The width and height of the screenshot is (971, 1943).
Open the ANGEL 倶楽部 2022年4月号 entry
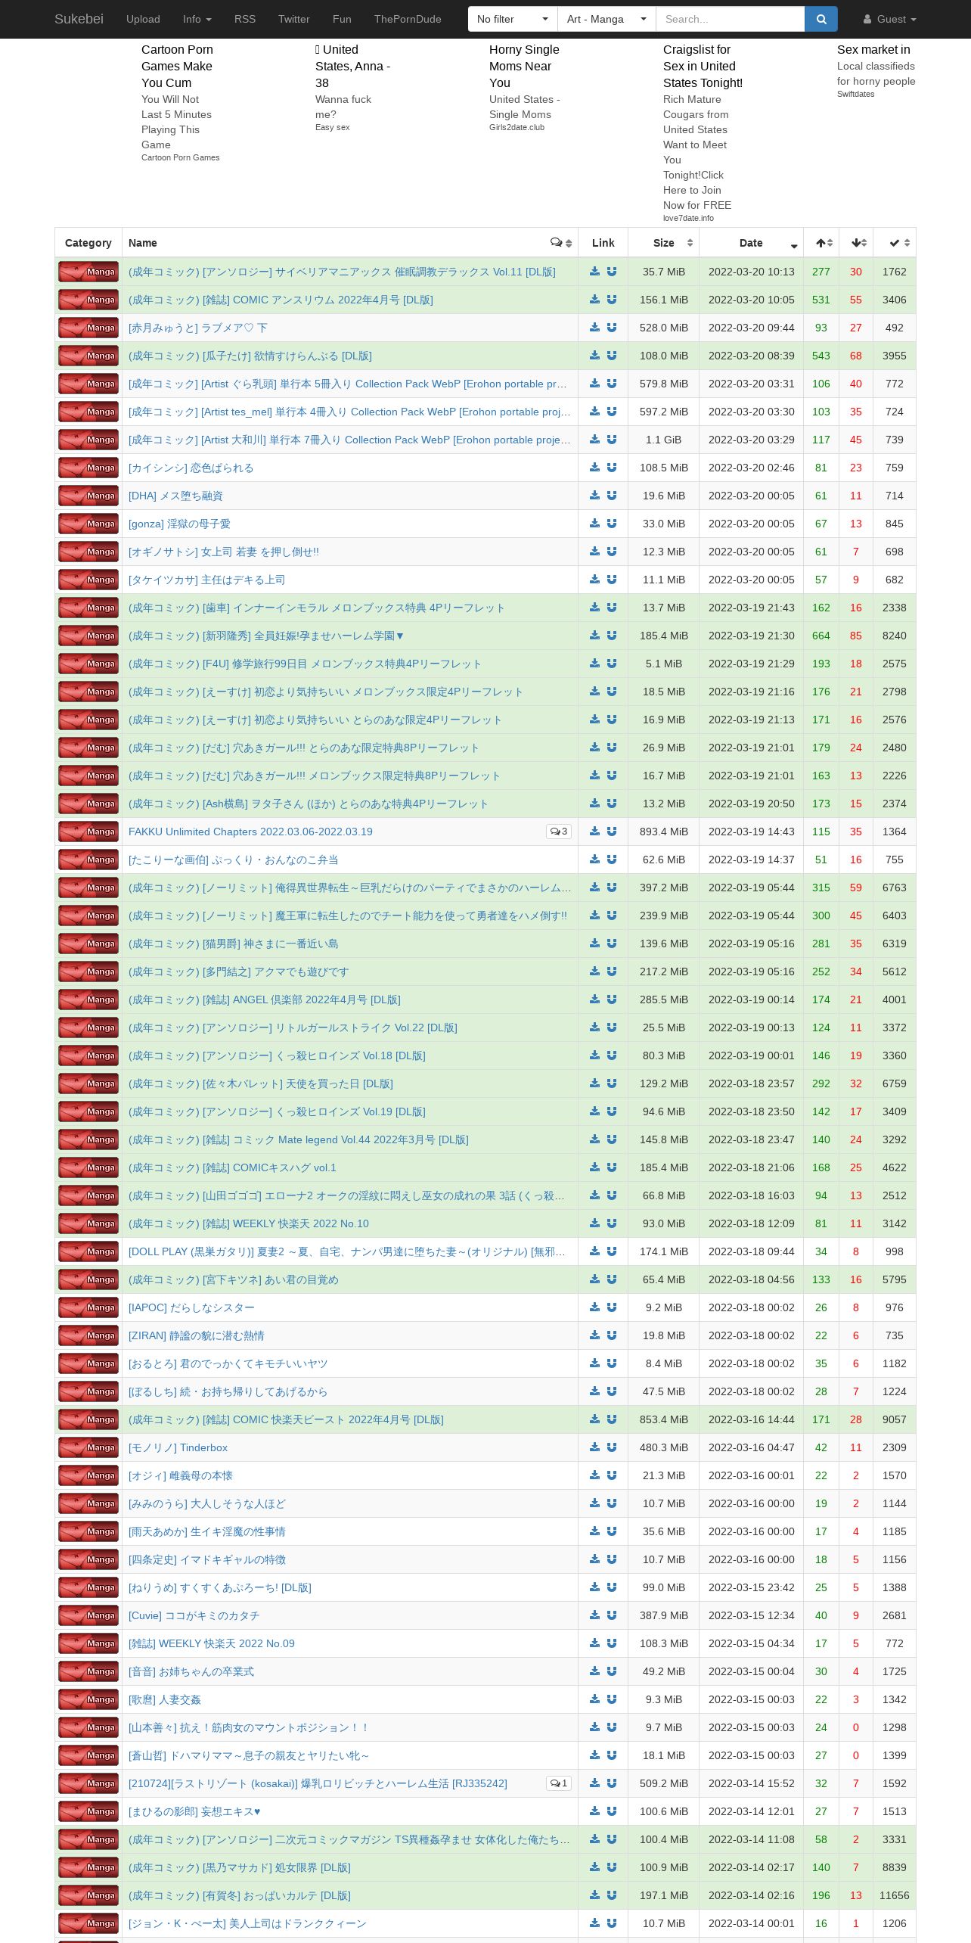265,999
